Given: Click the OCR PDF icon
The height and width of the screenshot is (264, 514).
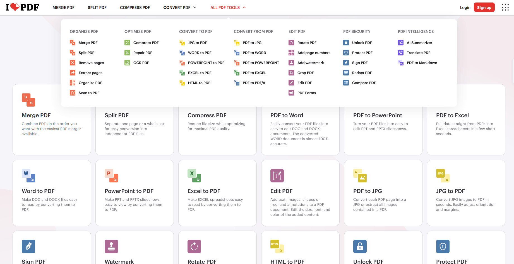Looking at the screenshot, I should pos(127,63).
